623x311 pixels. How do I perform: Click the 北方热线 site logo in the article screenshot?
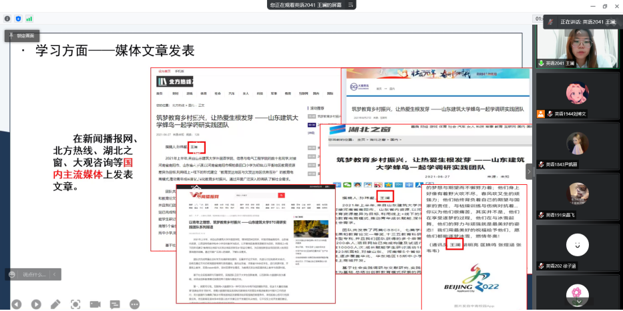point(175,82)
